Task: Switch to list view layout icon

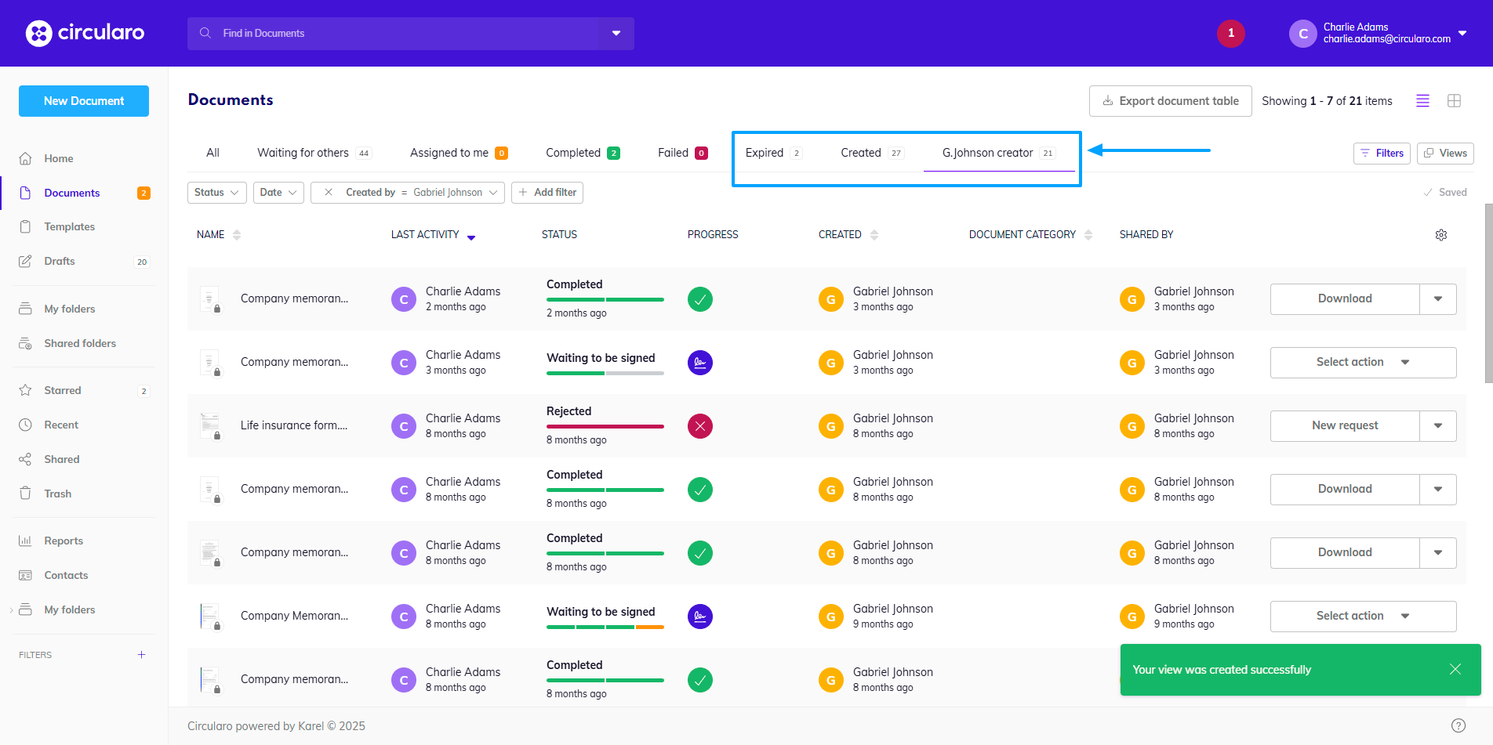Action: pyautogui.click(x=1422, y=101)
